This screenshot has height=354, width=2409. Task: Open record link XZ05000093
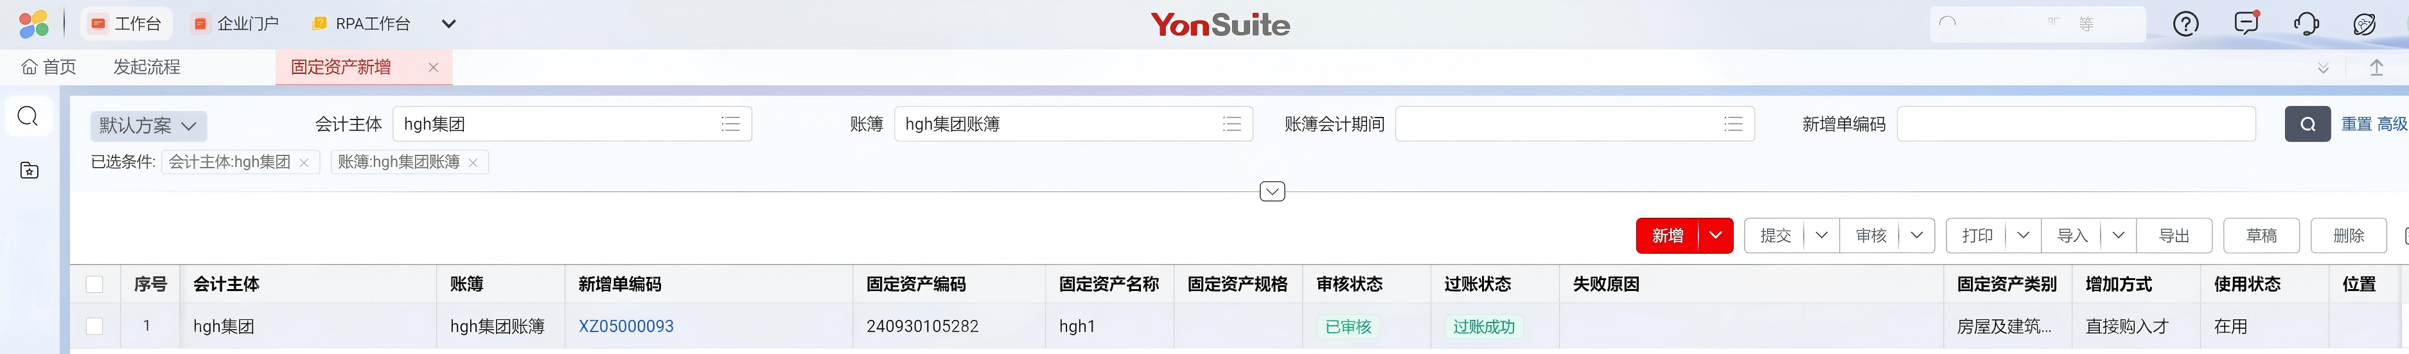tap(626, 326)
